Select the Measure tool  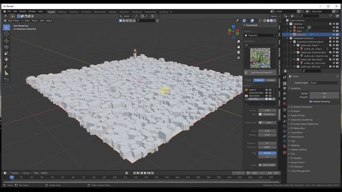tap(6, 73)
